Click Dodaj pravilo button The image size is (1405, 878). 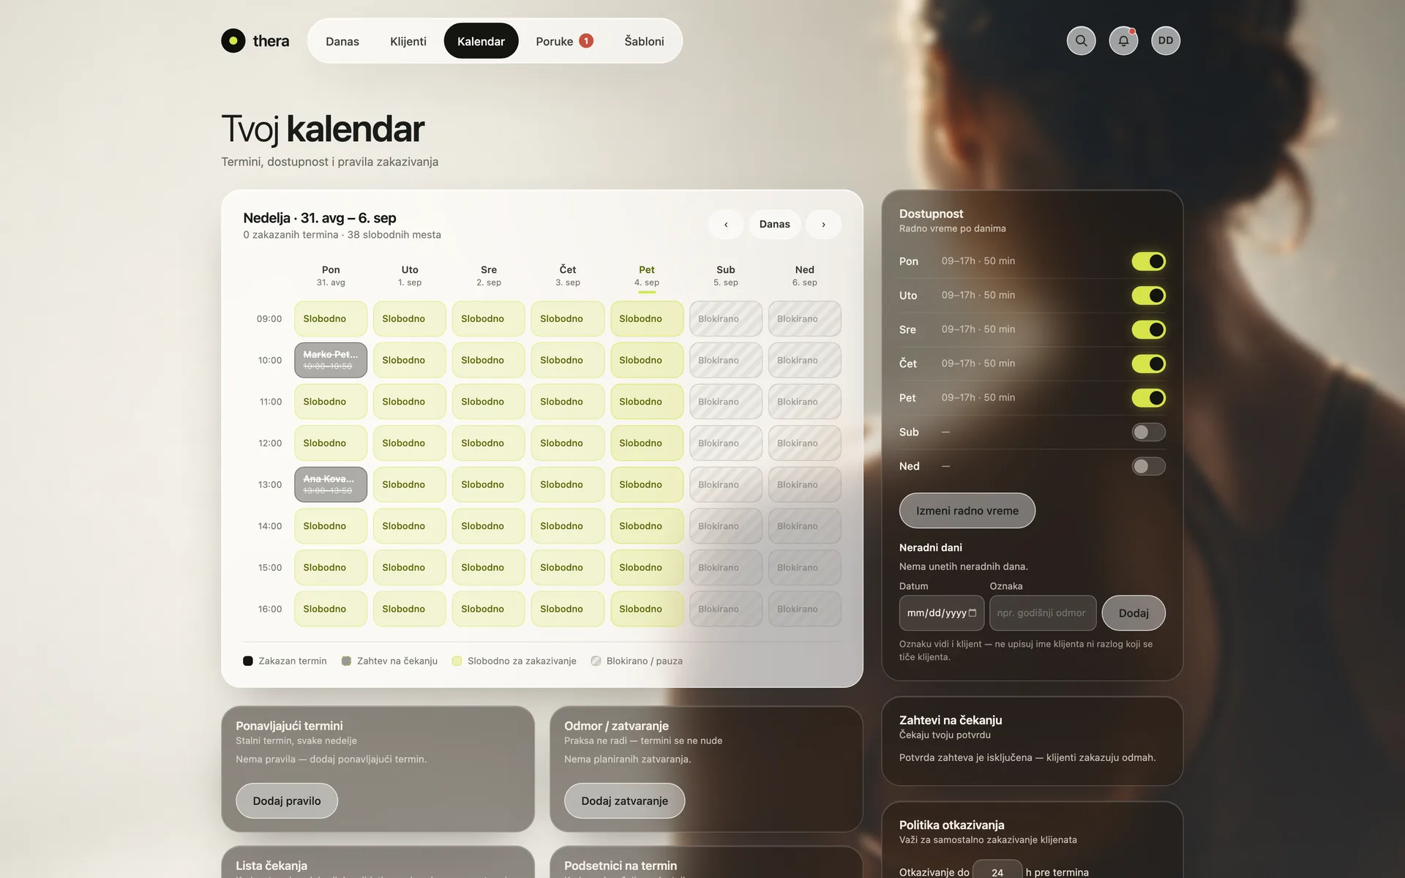tap(287, 801)
